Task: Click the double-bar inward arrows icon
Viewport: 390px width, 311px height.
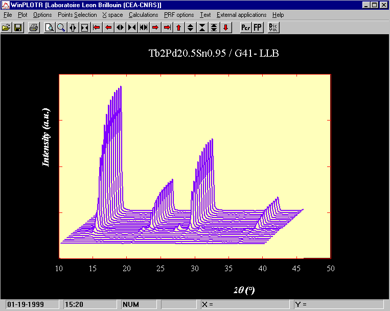Action: pyautogui.click(x=144, y=28)
